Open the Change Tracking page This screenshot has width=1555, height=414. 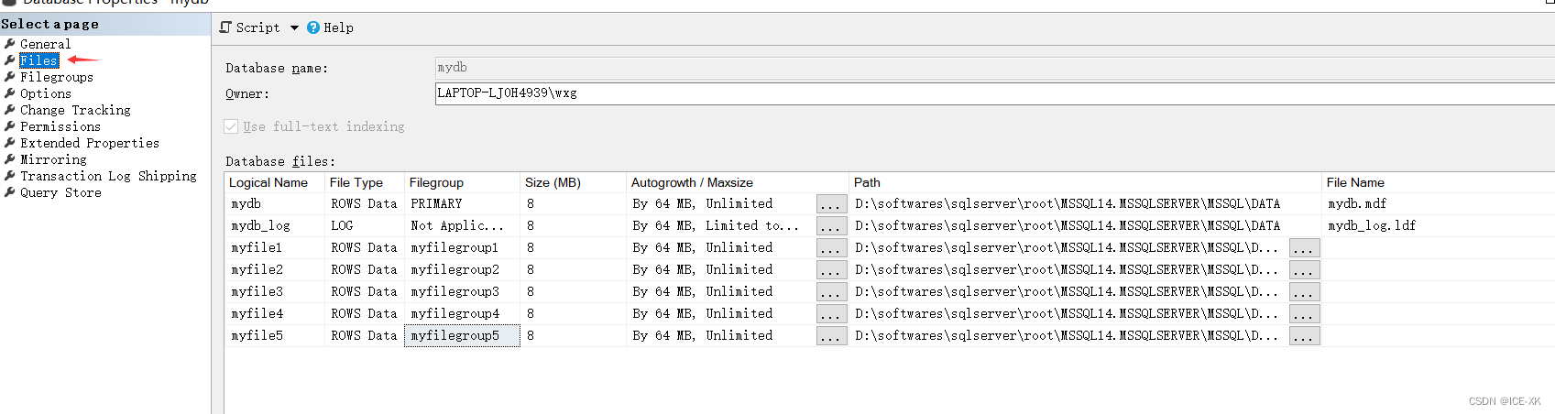pos(75,110)
